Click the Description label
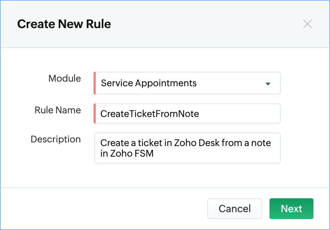330x230 pixels. click(x=56, y=139)
